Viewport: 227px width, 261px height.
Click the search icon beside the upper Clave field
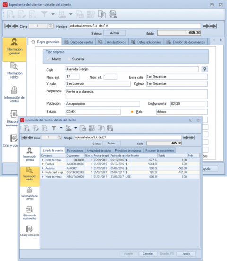pyautogui.click(x=51, y=26)
